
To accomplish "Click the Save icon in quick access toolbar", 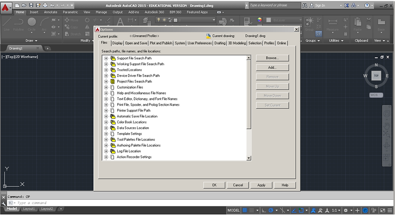I will pyautogui.click(x=31, y=5).
